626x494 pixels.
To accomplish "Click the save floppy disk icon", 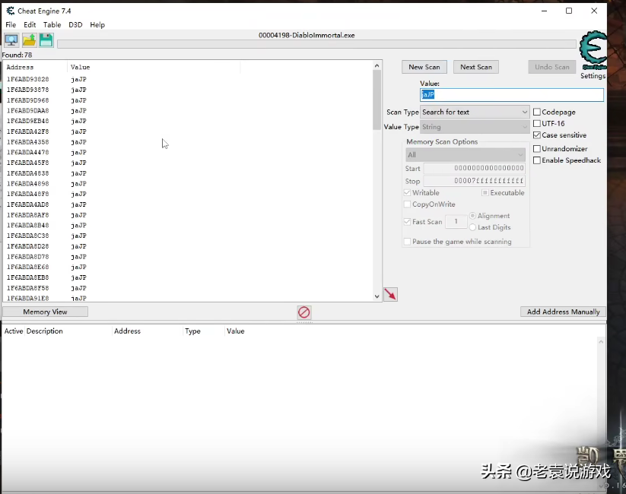I will pos(46,40).
